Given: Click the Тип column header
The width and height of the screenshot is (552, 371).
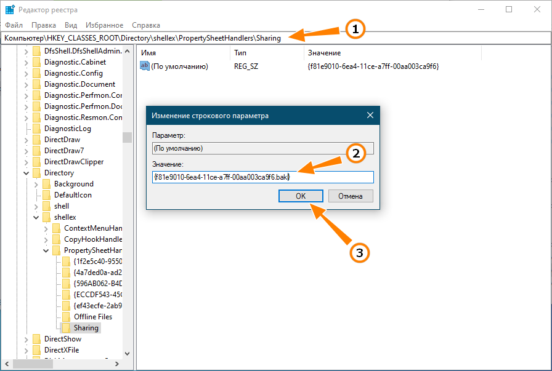Looking at the screenshot, I should point(240,53).
